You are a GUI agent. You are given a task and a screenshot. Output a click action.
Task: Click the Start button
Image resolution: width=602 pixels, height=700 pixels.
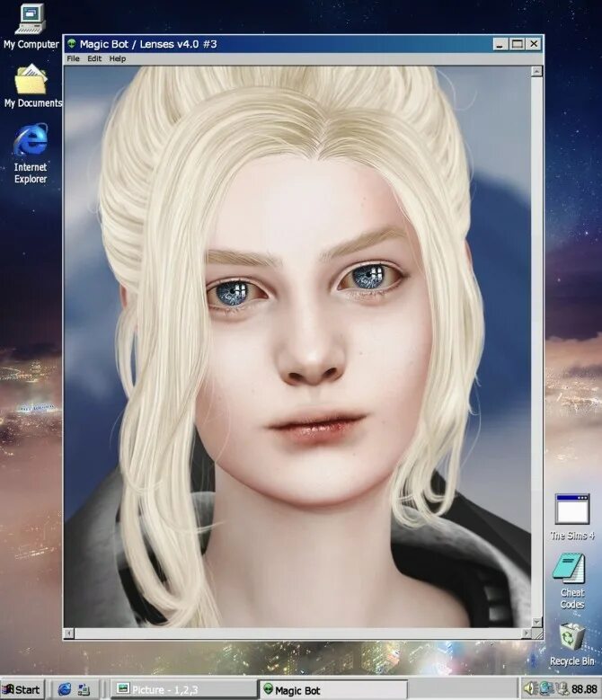[22, 690]
